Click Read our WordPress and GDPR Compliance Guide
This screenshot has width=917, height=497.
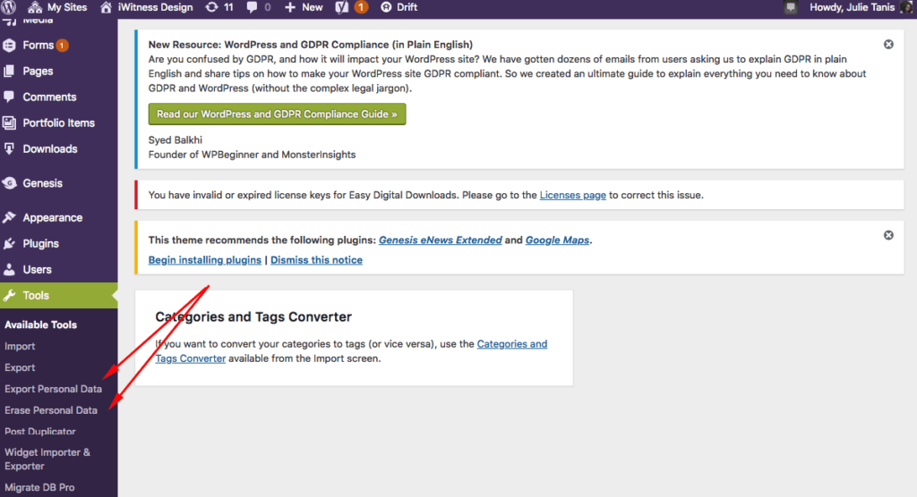[277, 114]
